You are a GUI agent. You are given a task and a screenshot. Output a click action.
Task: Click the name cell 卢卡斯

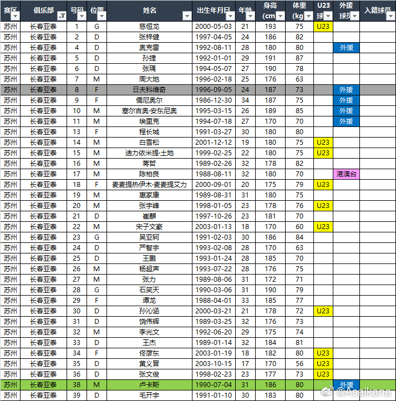tap(149, 385)
